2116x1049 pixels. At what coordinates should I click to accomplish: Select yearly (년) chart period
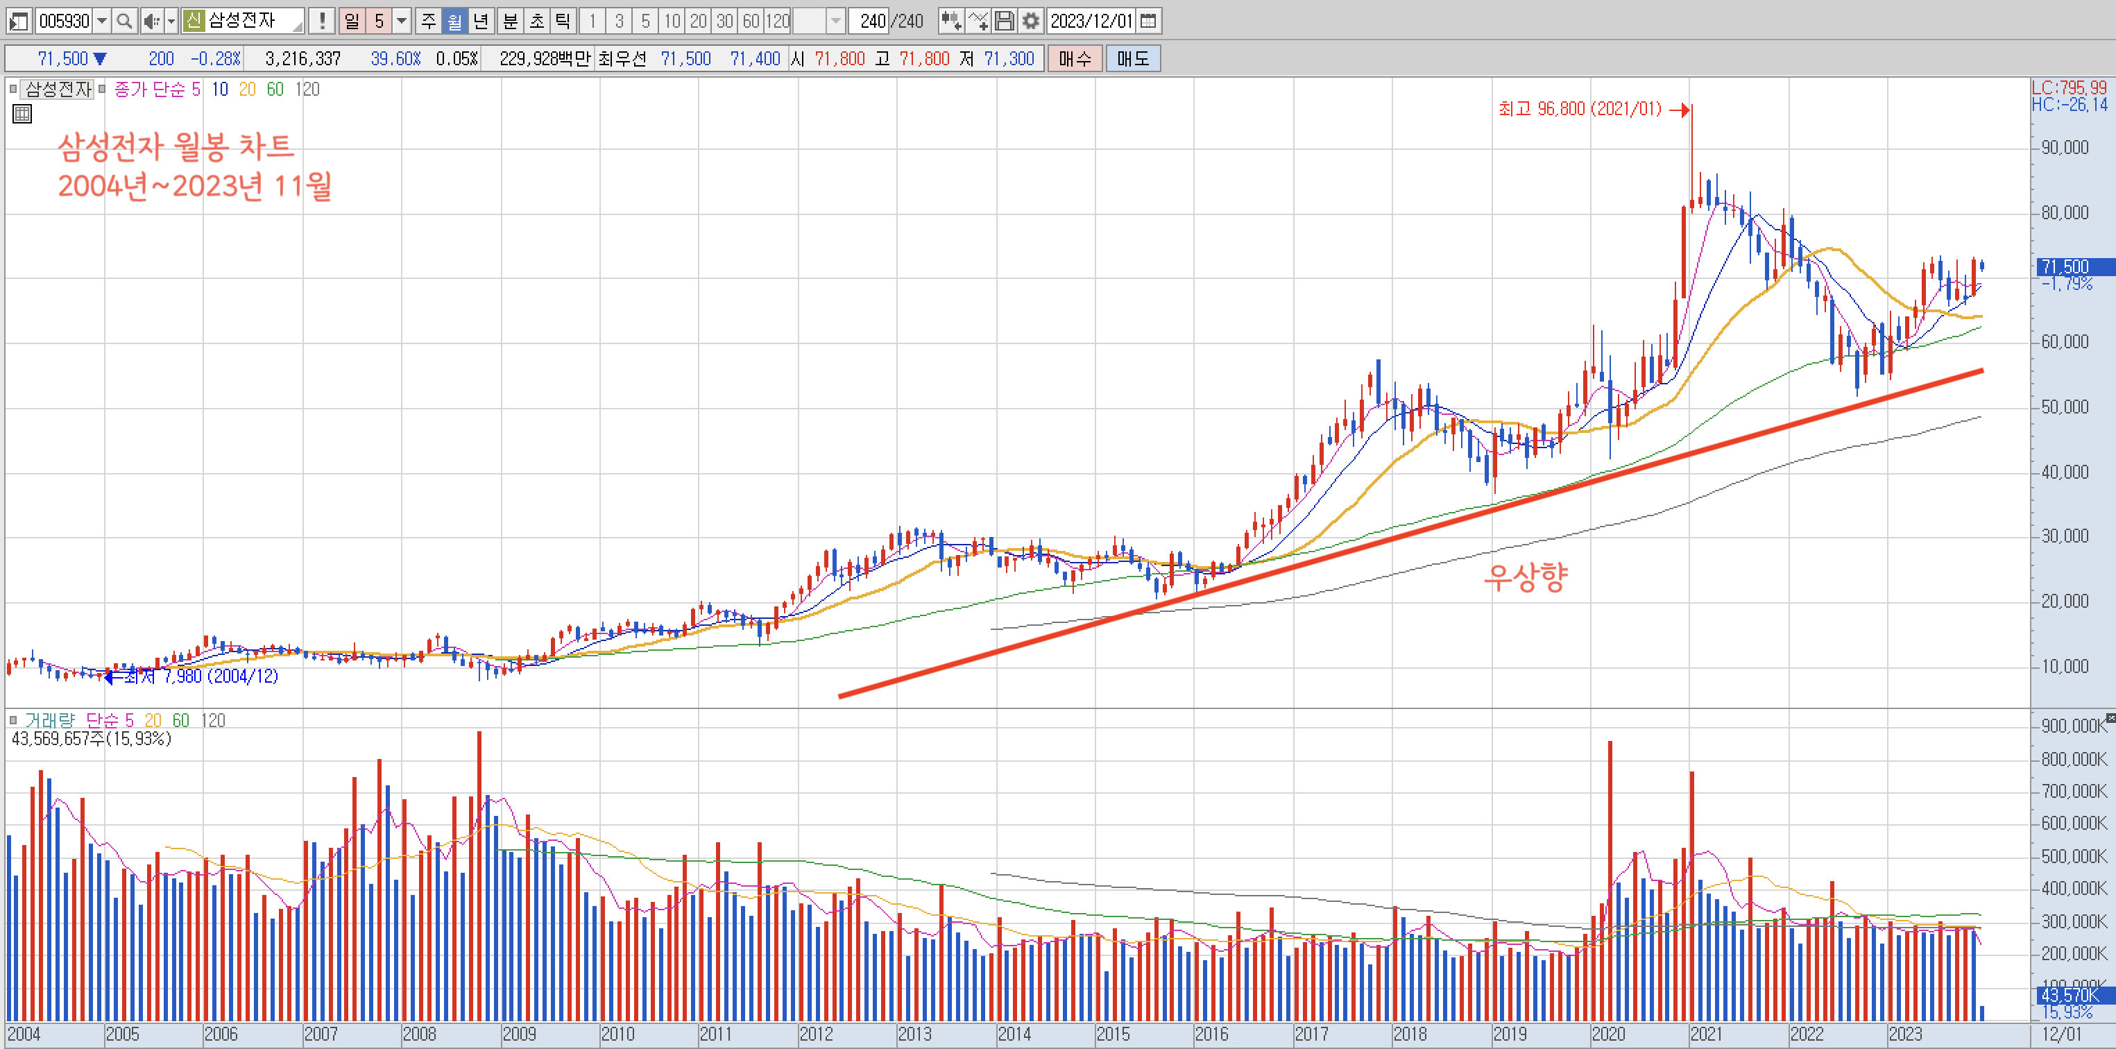click(481, 22)
